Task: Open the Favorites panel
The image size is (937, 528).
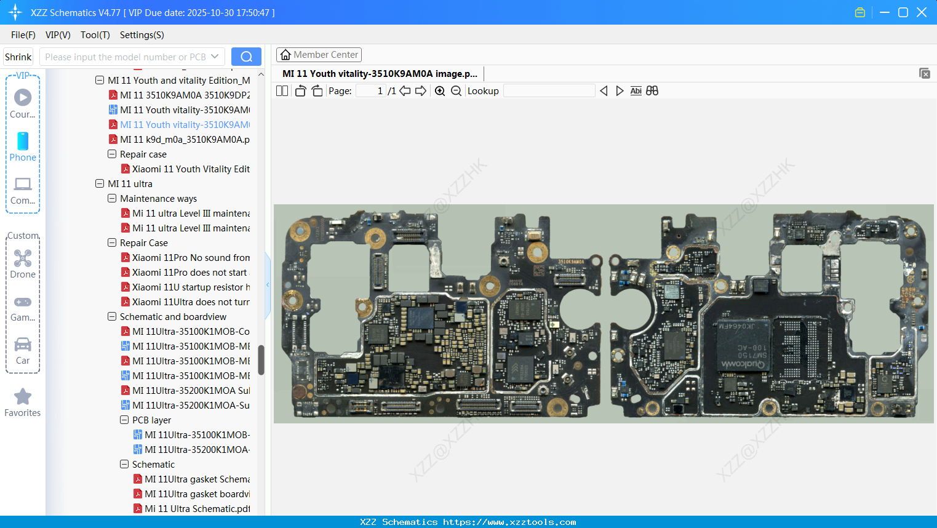Action: tap(22, 401)
